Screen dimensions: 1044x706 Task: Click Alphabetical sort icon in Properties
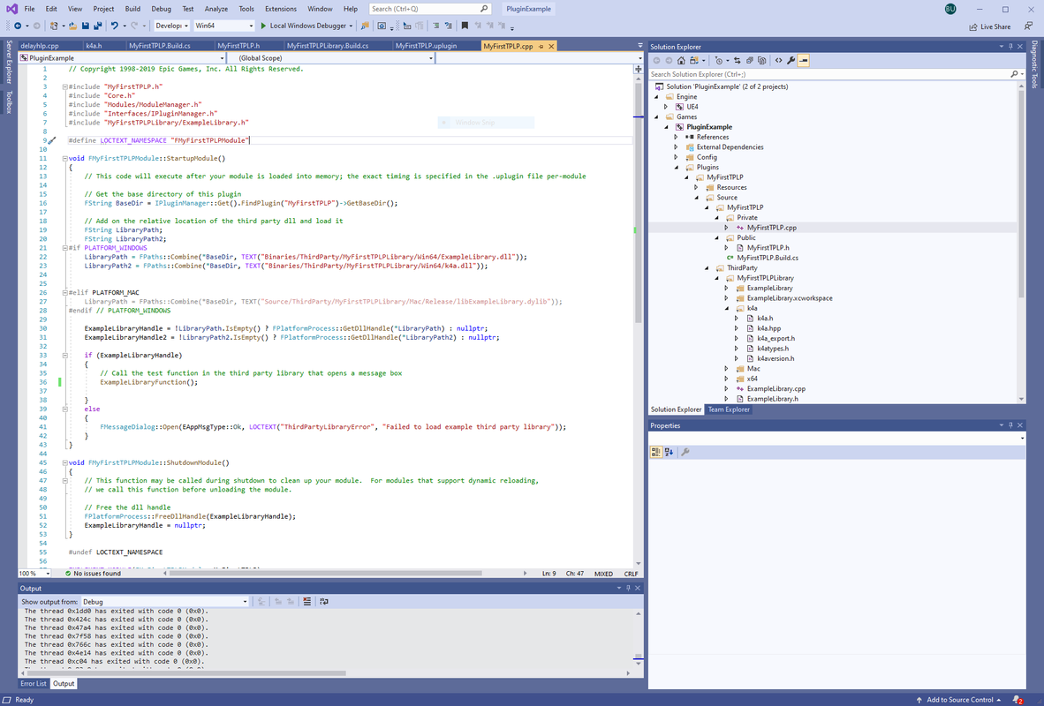(x=670, y=452)
